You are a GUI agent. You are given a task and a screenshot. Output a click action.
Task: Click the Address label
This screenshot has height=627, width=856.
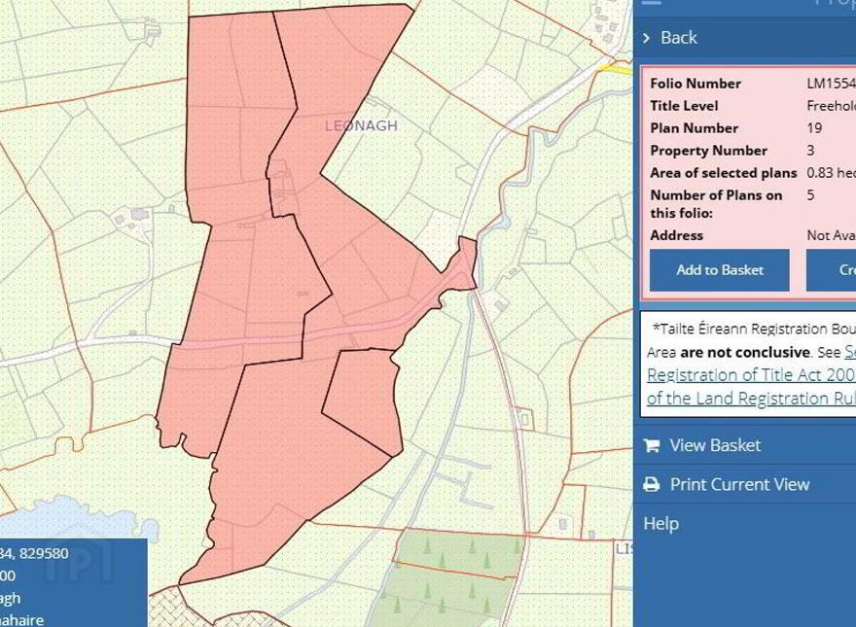click(x=676, y=235)
